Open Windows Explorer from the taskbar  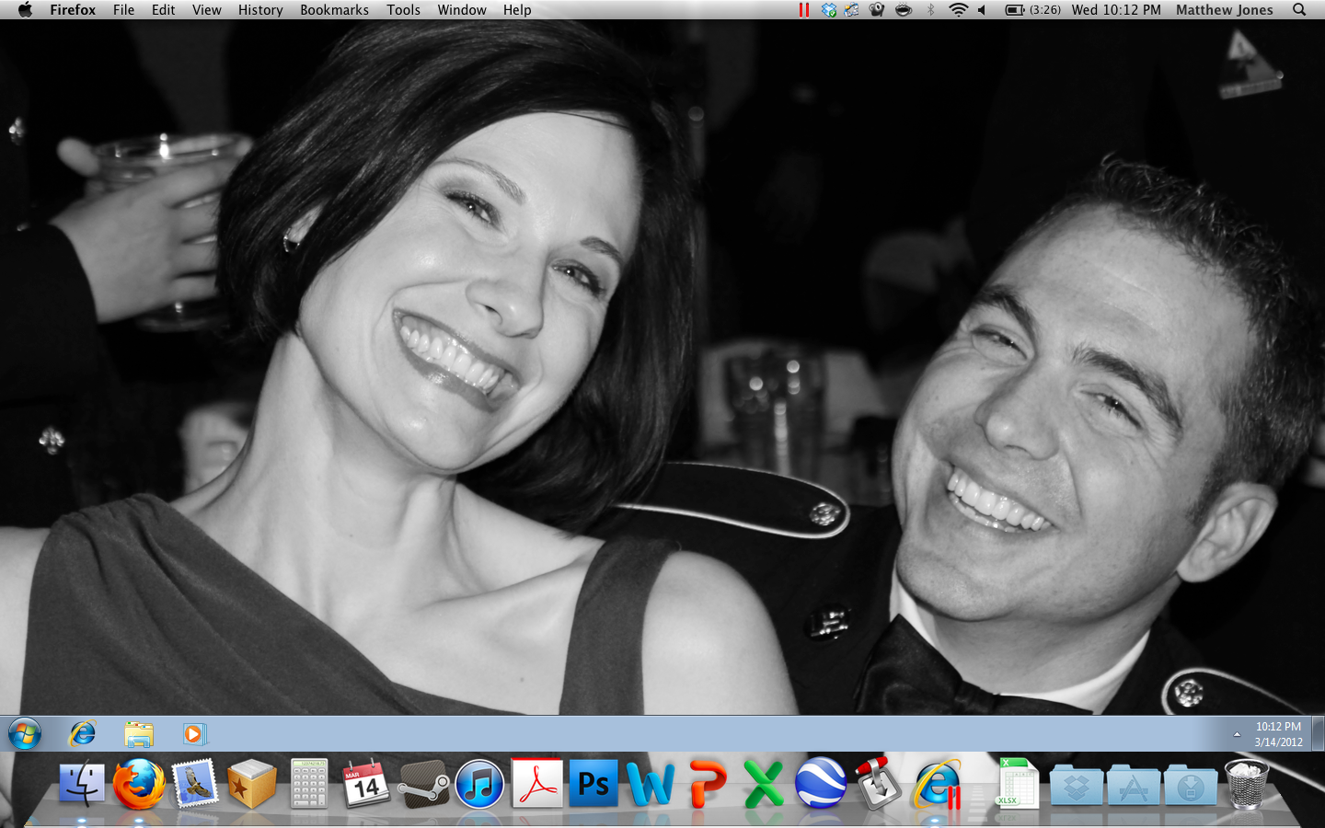click(139, 734)
